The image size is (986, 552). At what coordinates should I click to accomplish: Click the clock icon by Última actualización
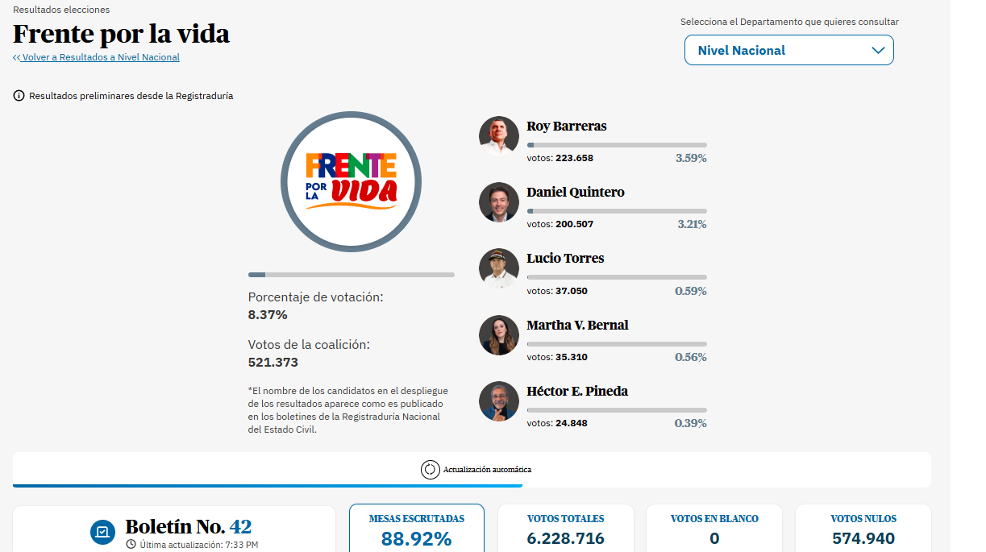click(x=131, y=545)
